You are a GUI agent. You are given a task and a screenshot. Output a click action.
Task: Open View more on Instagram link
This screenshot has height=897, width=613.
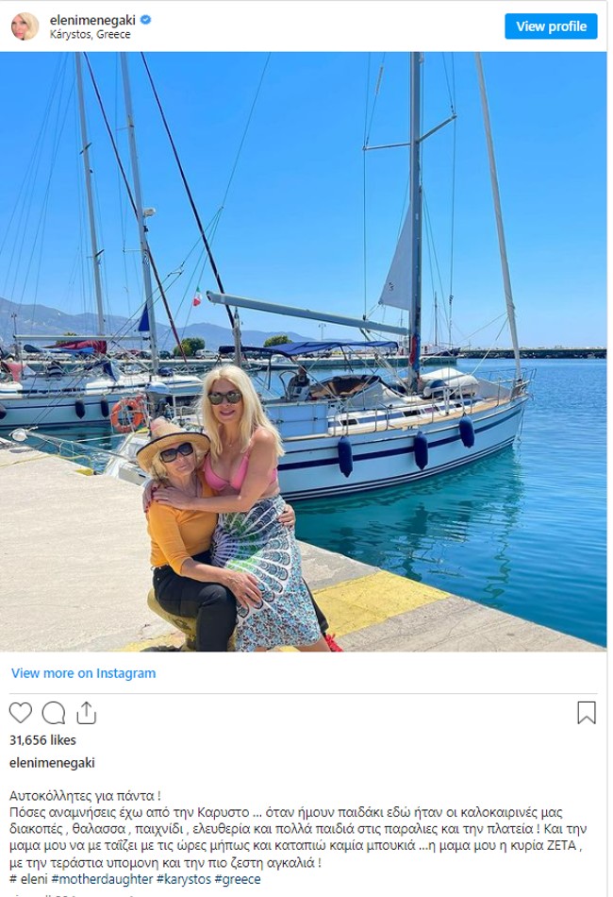[83, 673]
